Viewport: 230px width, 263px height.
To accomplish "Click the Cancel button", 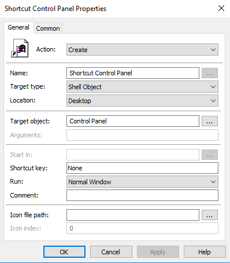I will [111, 252].
